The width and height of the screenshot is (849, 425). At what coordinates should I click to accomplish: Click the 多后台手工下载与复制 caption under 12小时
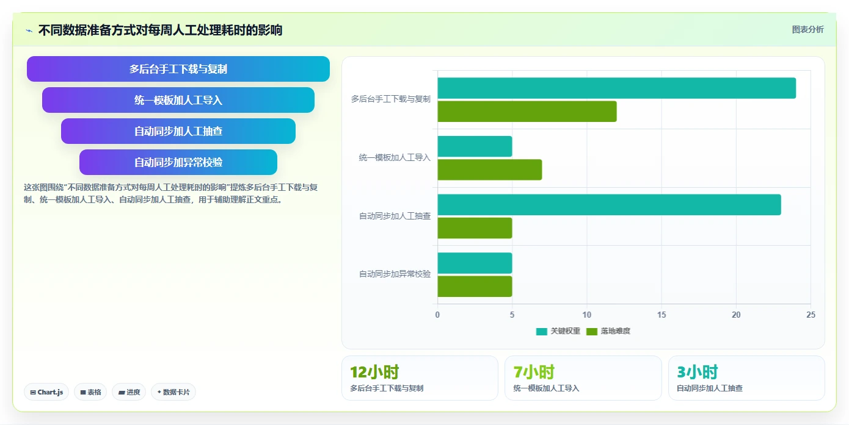(387, 388)
